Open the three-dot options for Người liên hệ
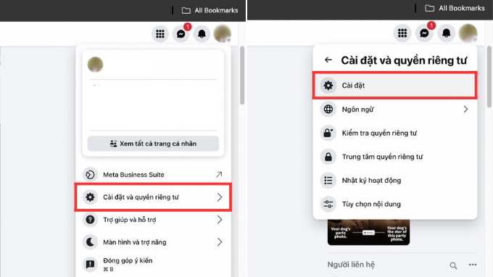The image size is (493, 277). [x=473, y=265]
